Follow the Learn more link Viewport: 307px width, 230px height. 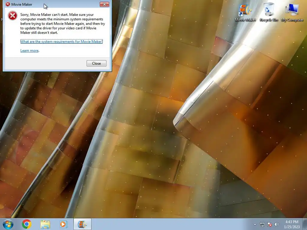(x=29, y=51)
